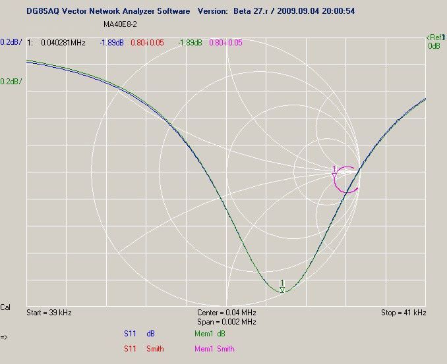Viewport: 447px width, 364px height.
Task: Click the blue 0.2dB/ scale label
Action: click(x=11, y=42)
